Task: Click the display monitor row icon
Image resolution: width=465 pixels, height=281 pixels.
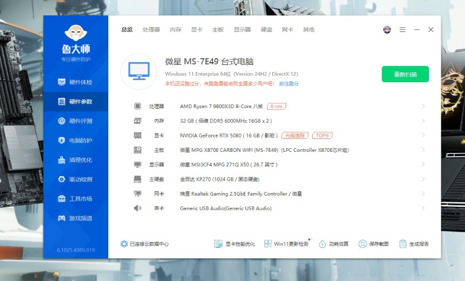Action: click(x=137, y=165)
